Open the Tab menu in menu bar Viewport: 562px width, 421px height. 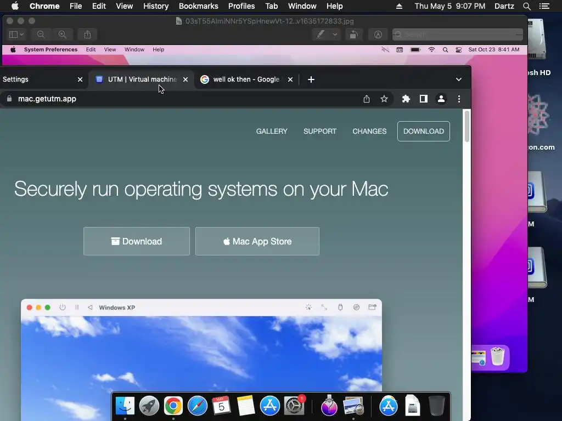coord(271,6)
